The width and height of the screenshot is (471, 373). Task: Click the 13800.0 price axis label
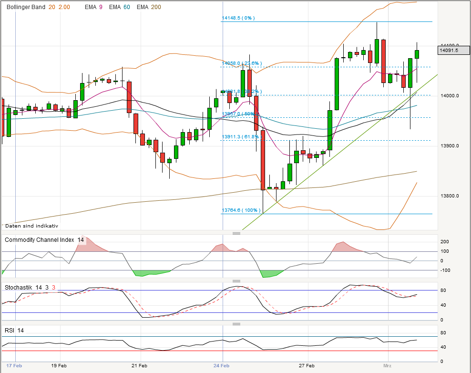[x=450, y=196]
